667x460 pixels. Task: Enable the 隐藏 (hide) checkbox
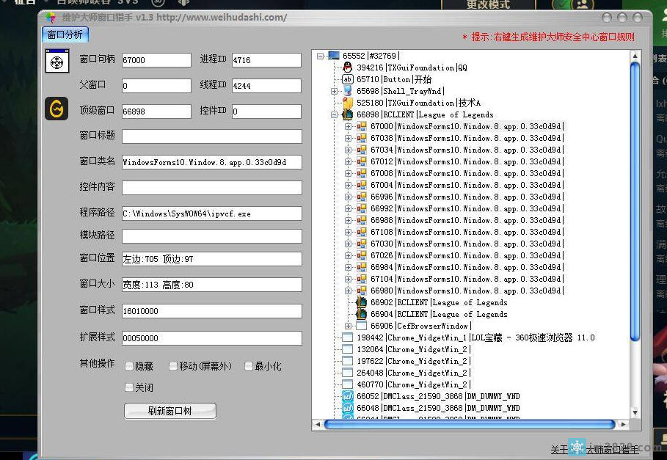pyautogui.click(x=129, y=366)
